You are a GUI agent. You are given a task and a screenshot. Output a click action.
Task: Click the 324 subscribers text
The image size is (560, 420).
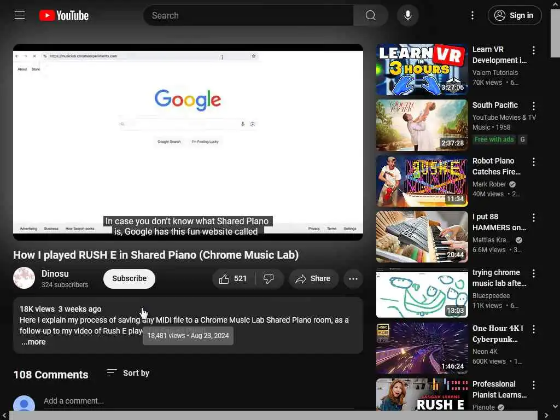(65, 284)
